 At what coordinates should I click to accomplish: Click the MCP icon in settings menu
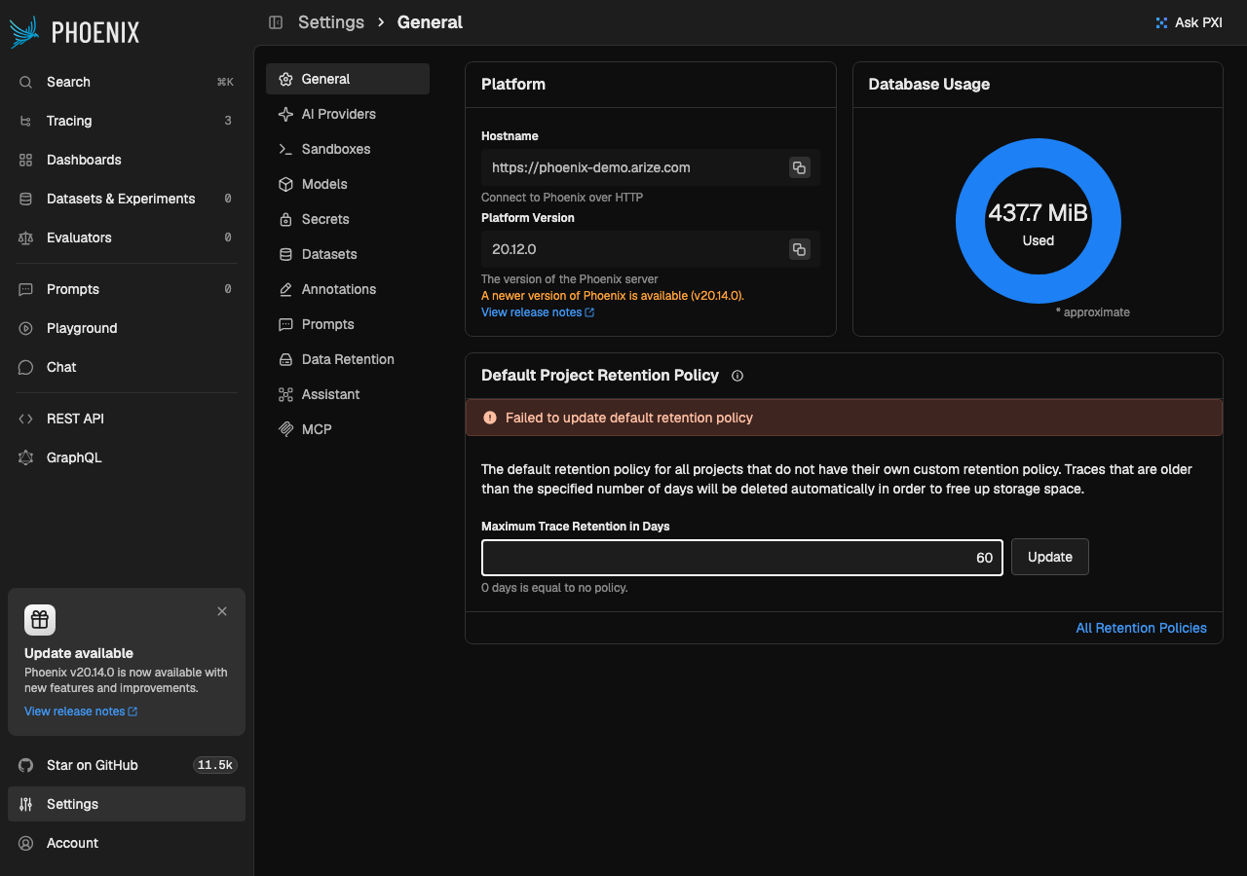(285, 429)
